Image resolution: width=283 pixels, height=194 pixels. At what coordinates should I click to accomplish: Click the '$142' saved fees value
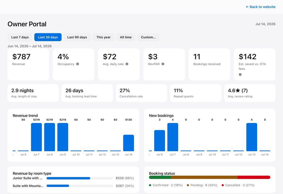point(247,57)
